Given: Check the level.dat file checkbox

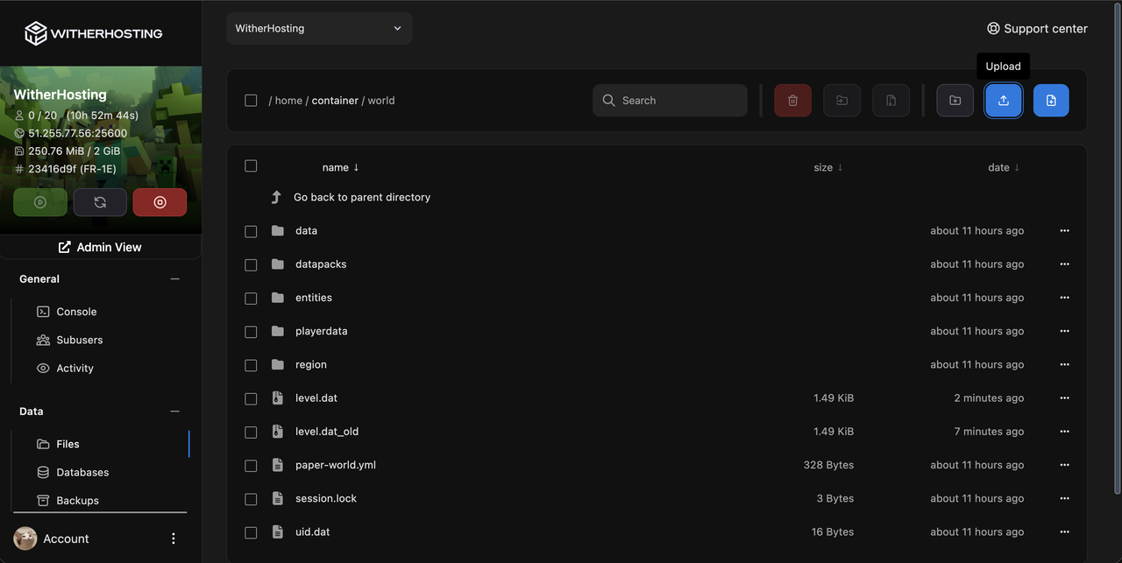Looking at the screenshot, I should [x=251, y=398].
